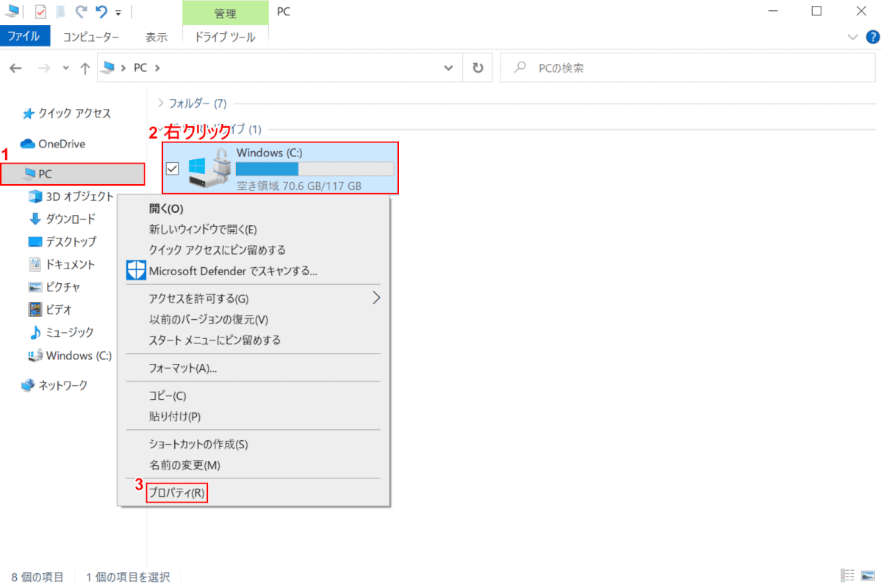Image resolution: width=881 pixels, height=587 pixels.
Task: Refresh the current PC view
Action: coord(478,68)
